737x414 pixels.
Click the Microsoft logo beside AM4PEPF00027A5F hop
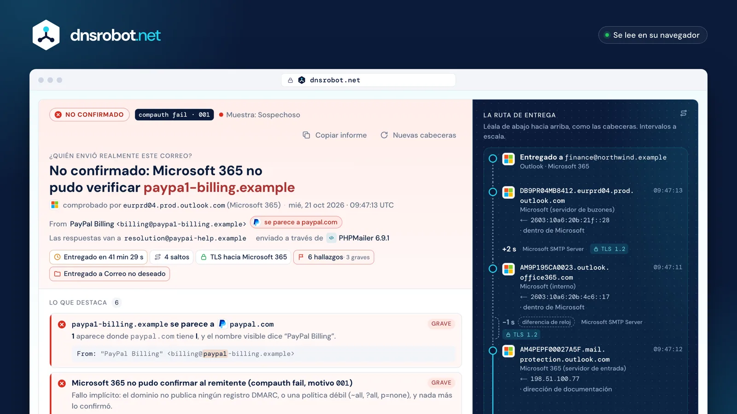(x=509, y=351)
